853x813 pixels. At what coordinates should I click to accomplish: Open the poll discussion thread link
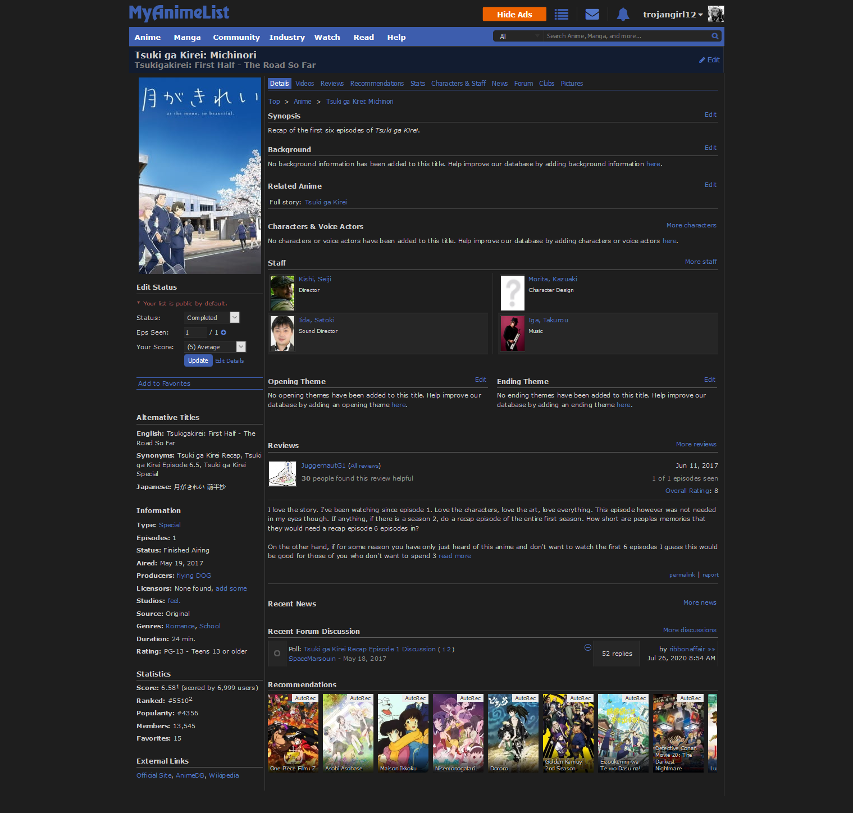coord(370,649)
